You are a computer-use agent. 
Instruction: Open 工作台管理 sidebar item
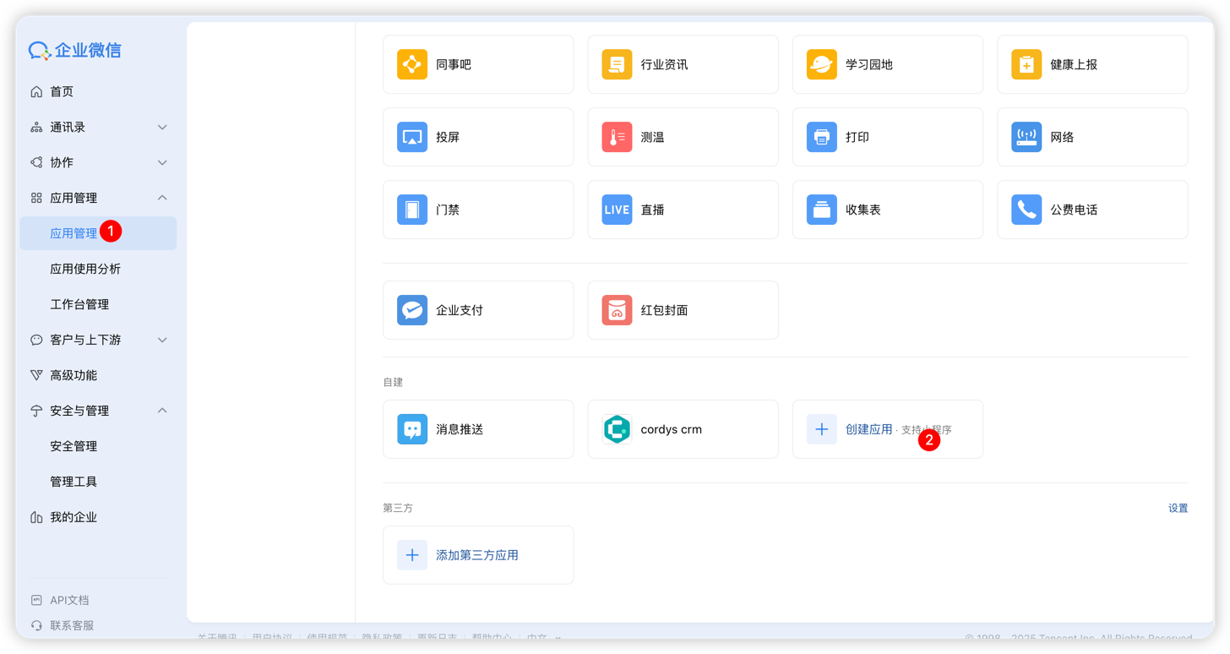pos(79,304)
